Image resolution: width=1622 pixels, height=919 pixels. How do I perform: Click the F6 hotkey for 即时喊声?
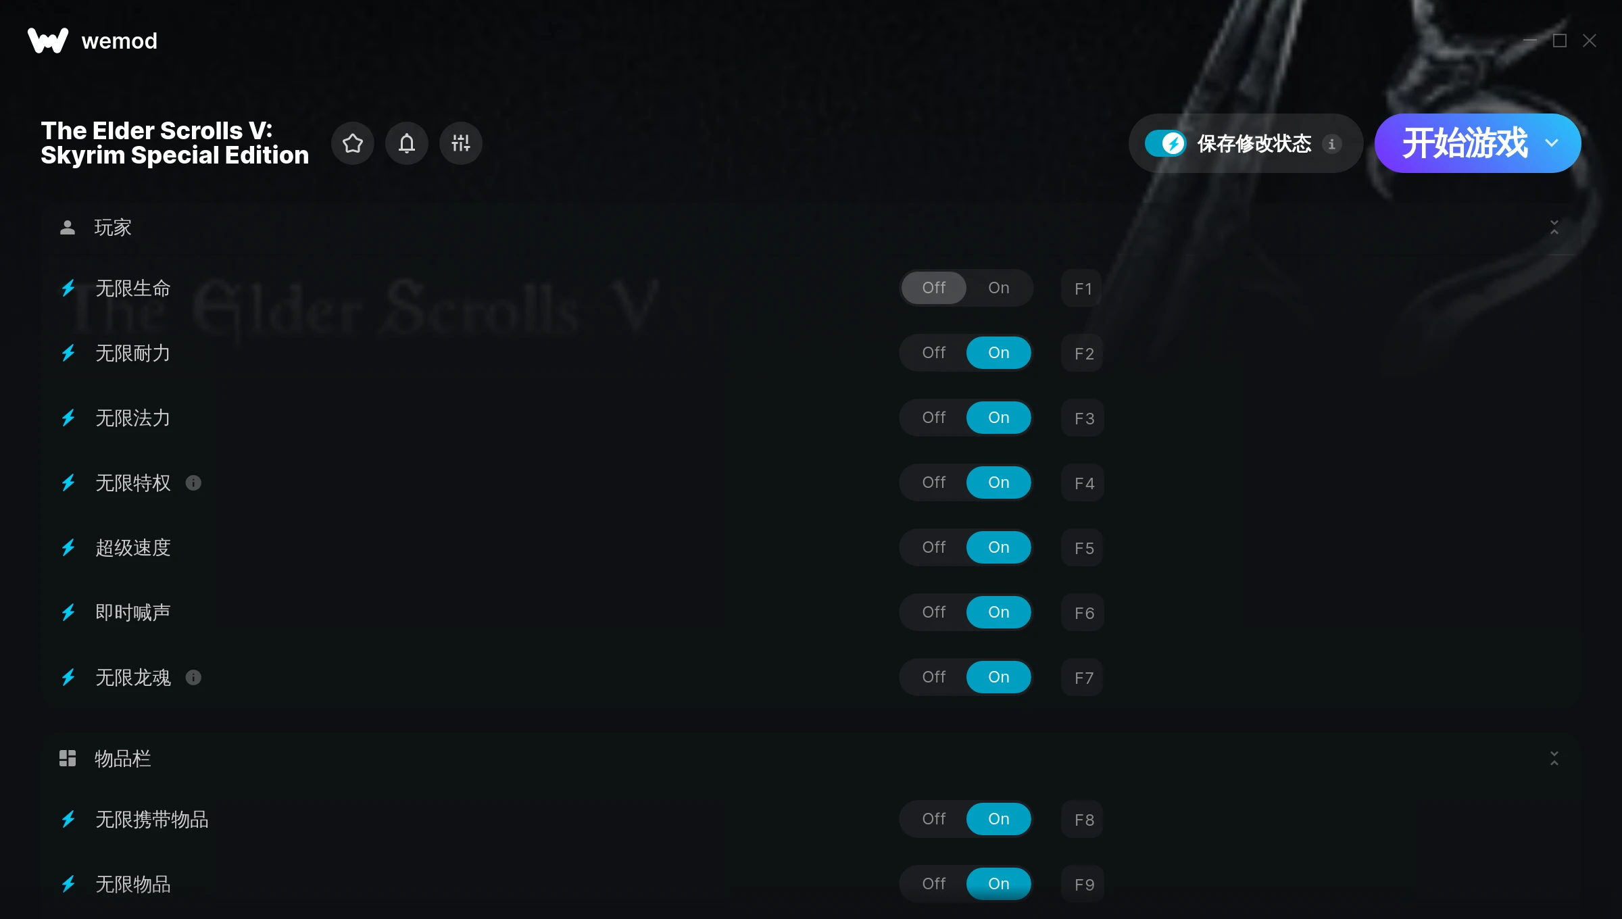click(x=1083, y=613)
